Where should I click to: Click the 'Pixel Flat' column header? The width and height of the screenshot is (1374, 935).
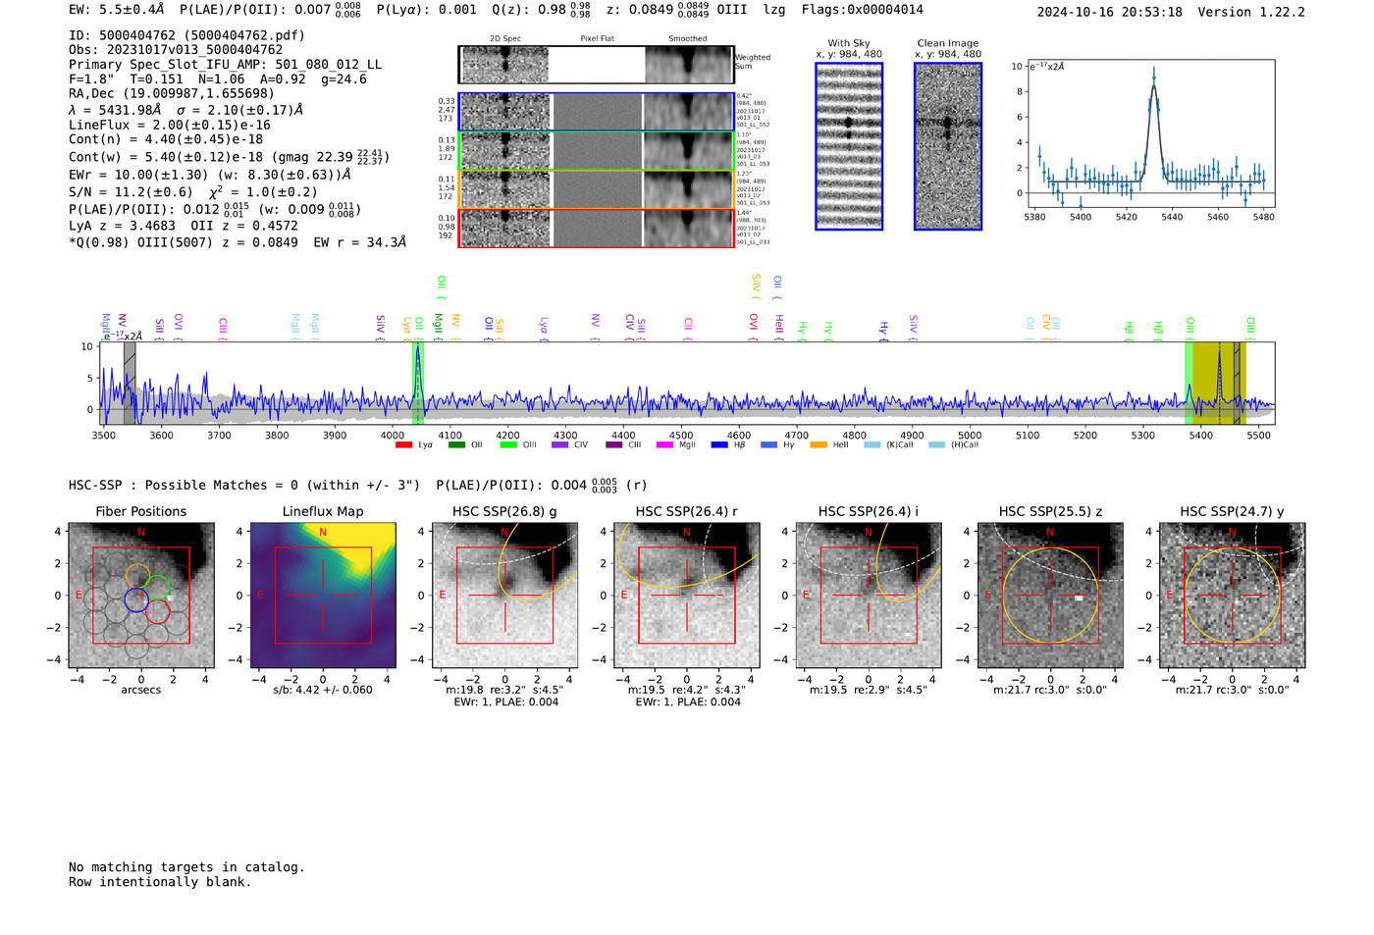(x=597, y=39)
